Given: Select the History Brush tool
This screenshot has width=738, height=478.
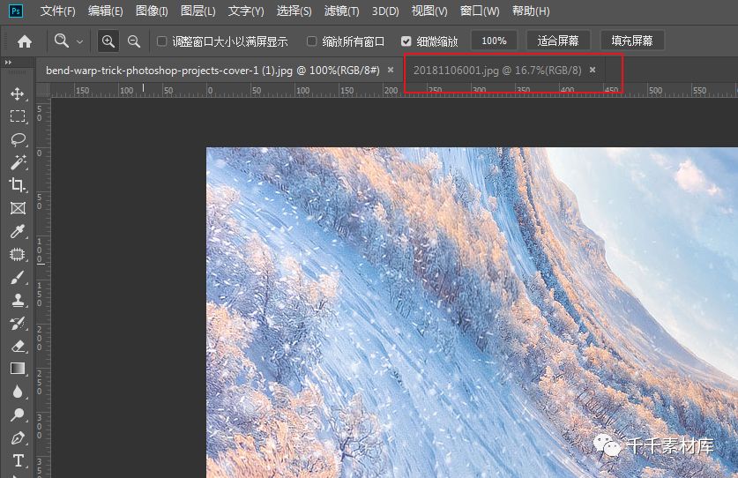Looking at the screenshot, I should 18,323.
